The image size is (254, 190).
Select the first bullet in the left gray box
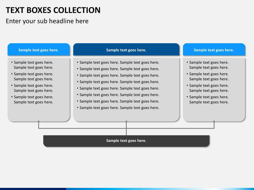coord(32,65)
